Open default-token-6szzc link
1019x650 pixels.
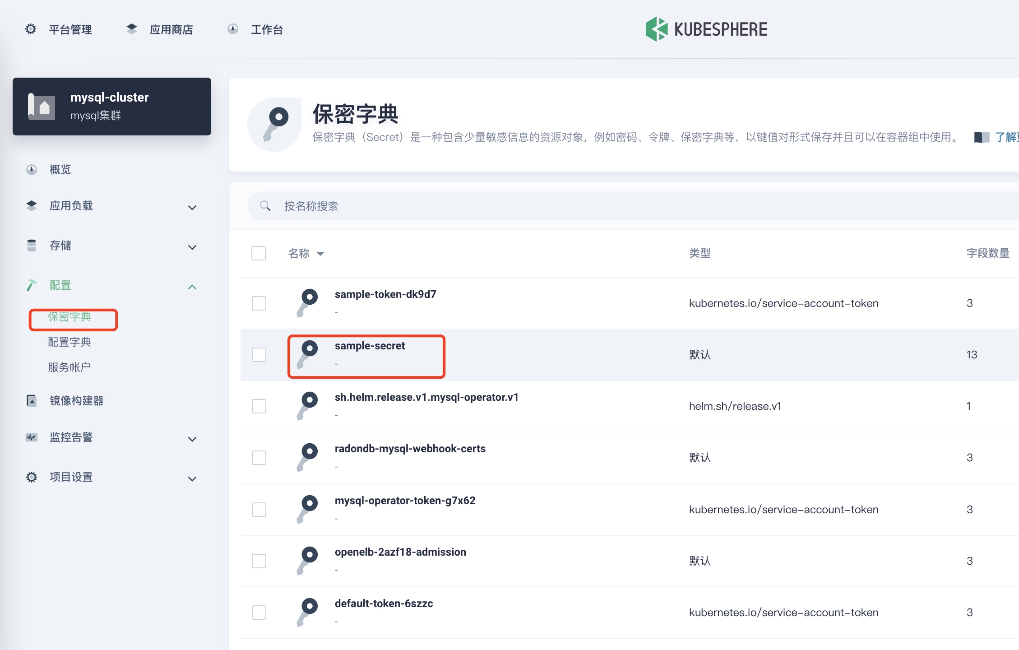[x=384, y=604]
